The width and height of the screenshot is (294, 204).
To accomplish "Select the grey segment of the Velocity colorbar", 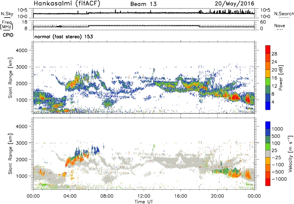I will point(268,154).
